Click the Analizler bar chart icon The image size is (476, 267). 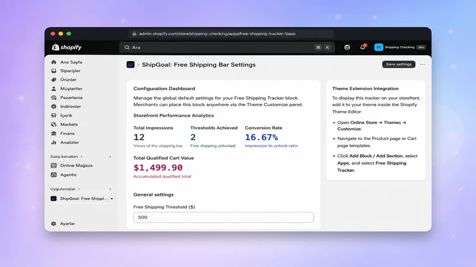(54, 142)
